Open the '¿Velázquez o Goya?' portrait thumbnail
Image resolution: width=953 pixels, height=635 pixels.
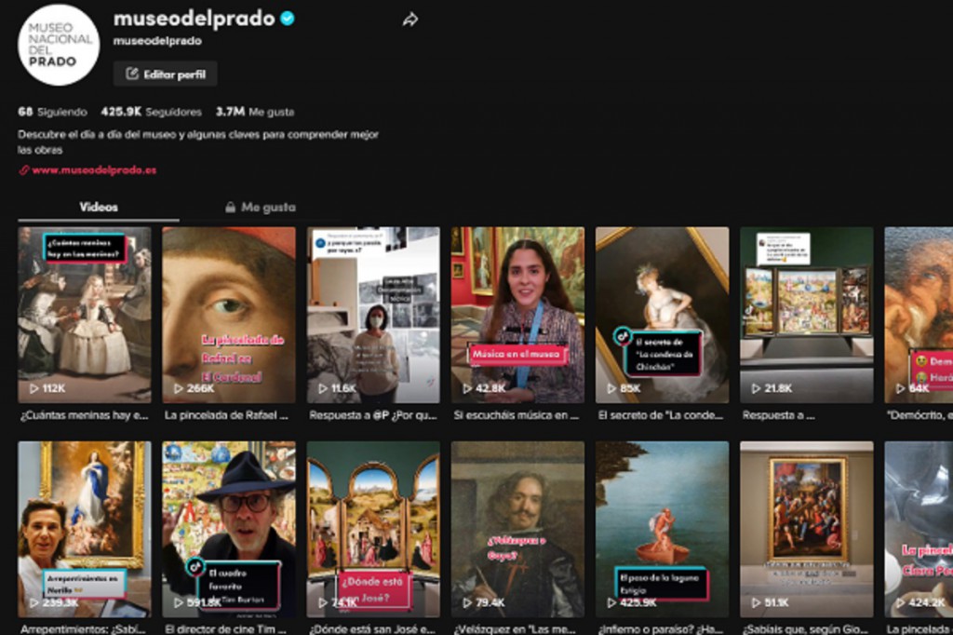click(517, 529)
